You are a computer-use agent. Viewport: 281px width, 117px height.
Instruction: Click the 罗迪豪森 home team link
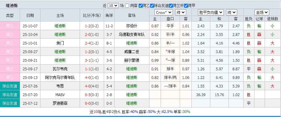click(60, 103)
